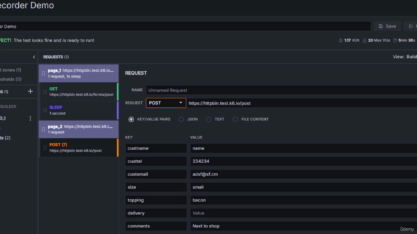The image size is (417, 234).
Task: Click the value field containing name
Action: (x=304, y=148)
